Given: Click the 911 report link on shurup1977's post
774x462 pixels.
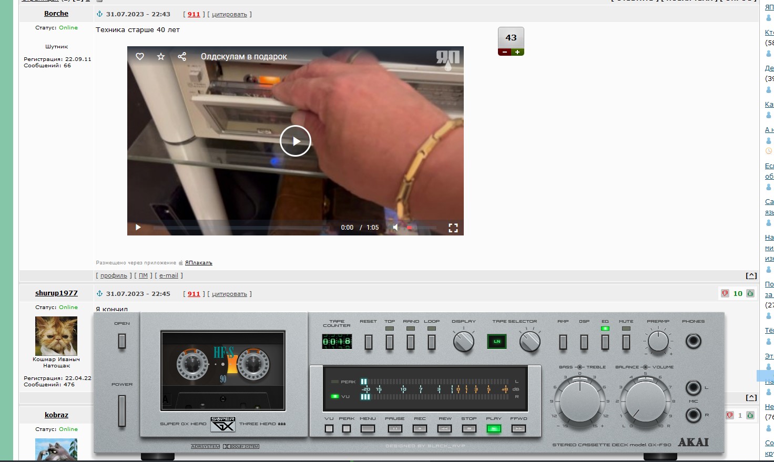Looking at the screenshot, I should pyautogui.click(x=194, y=294).
